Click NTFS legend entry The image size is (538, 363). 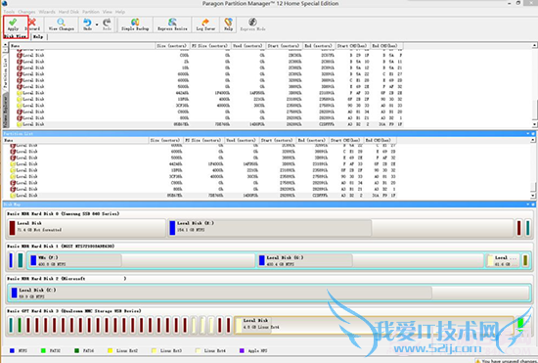19,350
